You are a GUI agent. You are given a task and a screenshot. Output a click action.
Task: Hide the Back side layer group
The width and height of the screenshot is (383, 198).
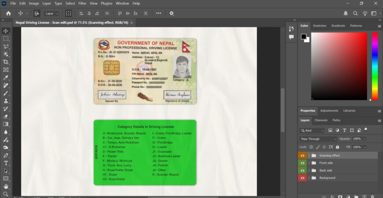pyautogui.click(x=302, y=170)
